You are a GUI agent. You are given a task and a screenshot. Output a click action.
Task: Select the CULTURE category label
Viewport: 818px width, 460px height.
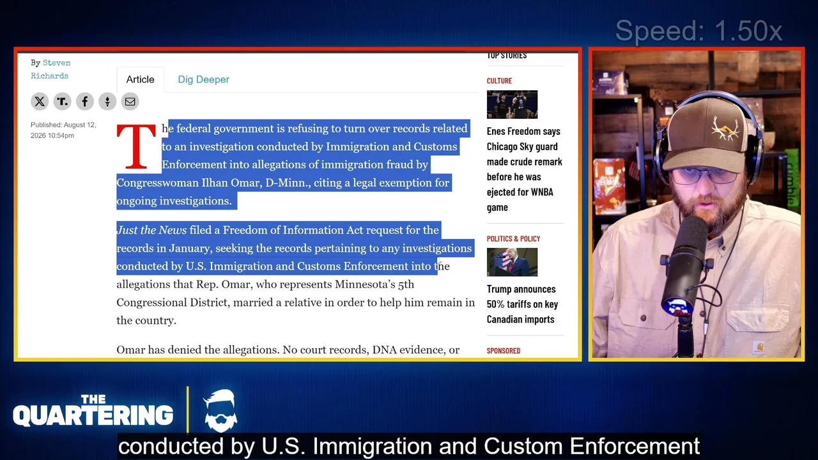(499, 81)
